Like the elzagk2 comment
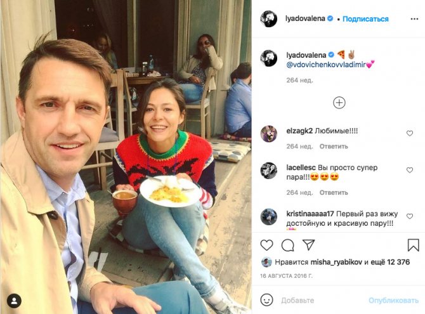This screenshot has height=314, width=425. pyautogui.click(x=410, y=133)
